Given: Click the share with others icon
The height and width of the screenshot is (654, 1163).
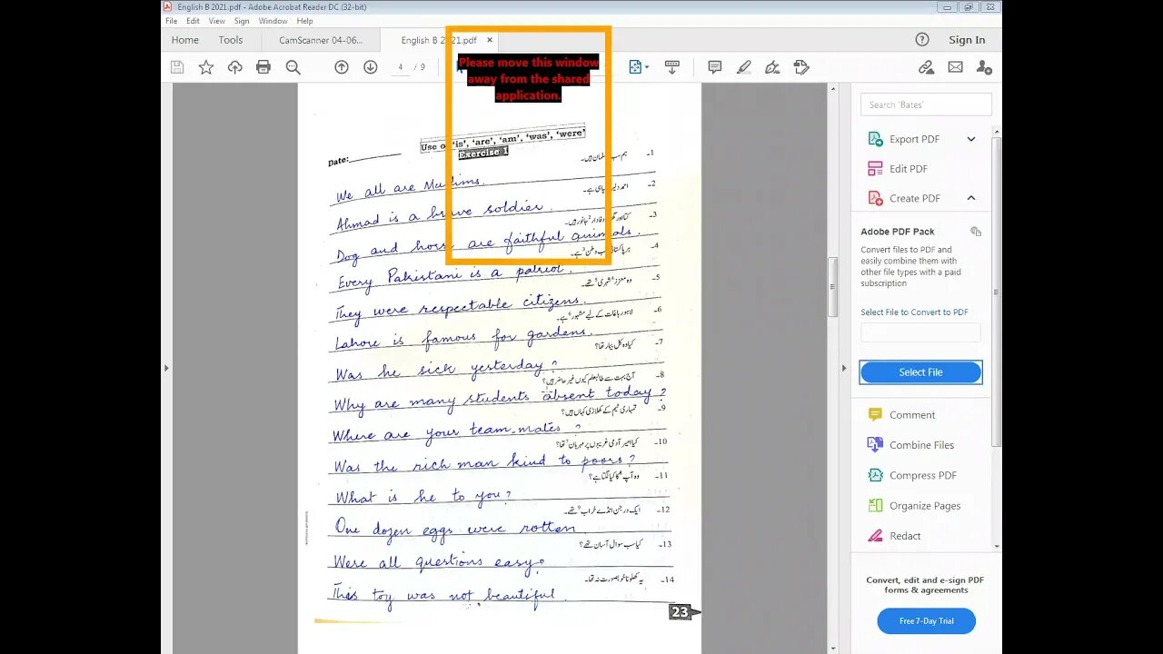Looking at the screenshot, I should 984,67.
